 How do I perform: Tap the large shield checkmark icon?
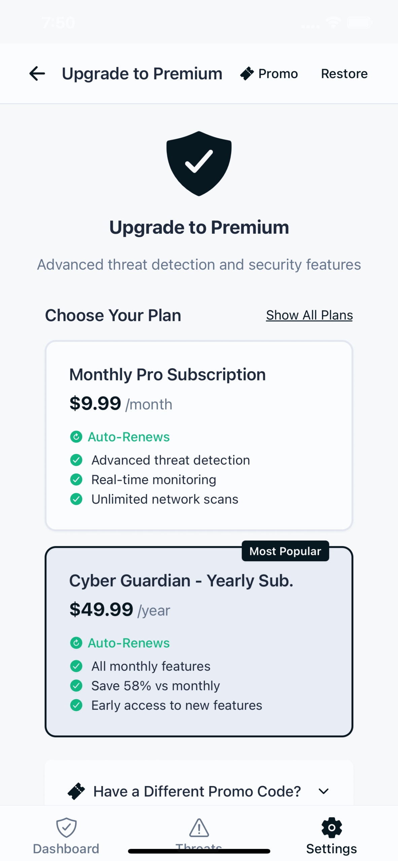(199, 163)
